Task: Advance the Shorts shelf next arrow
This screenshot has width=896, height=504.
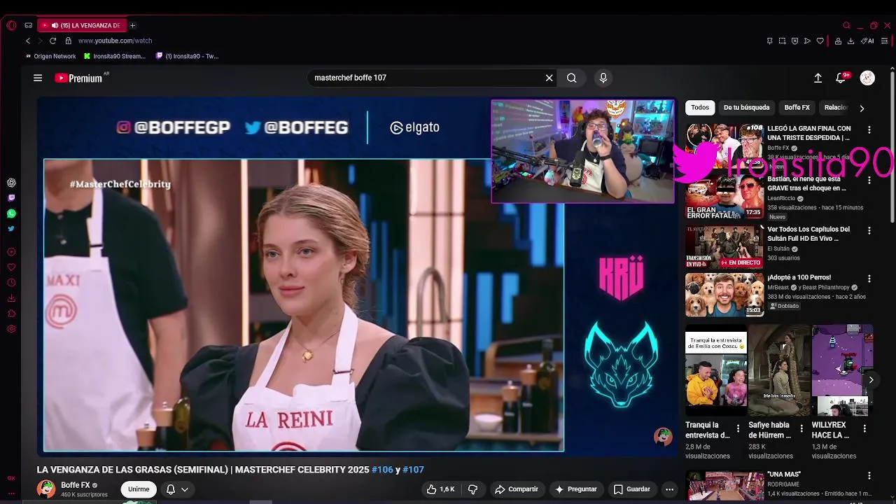Action: 871,380
